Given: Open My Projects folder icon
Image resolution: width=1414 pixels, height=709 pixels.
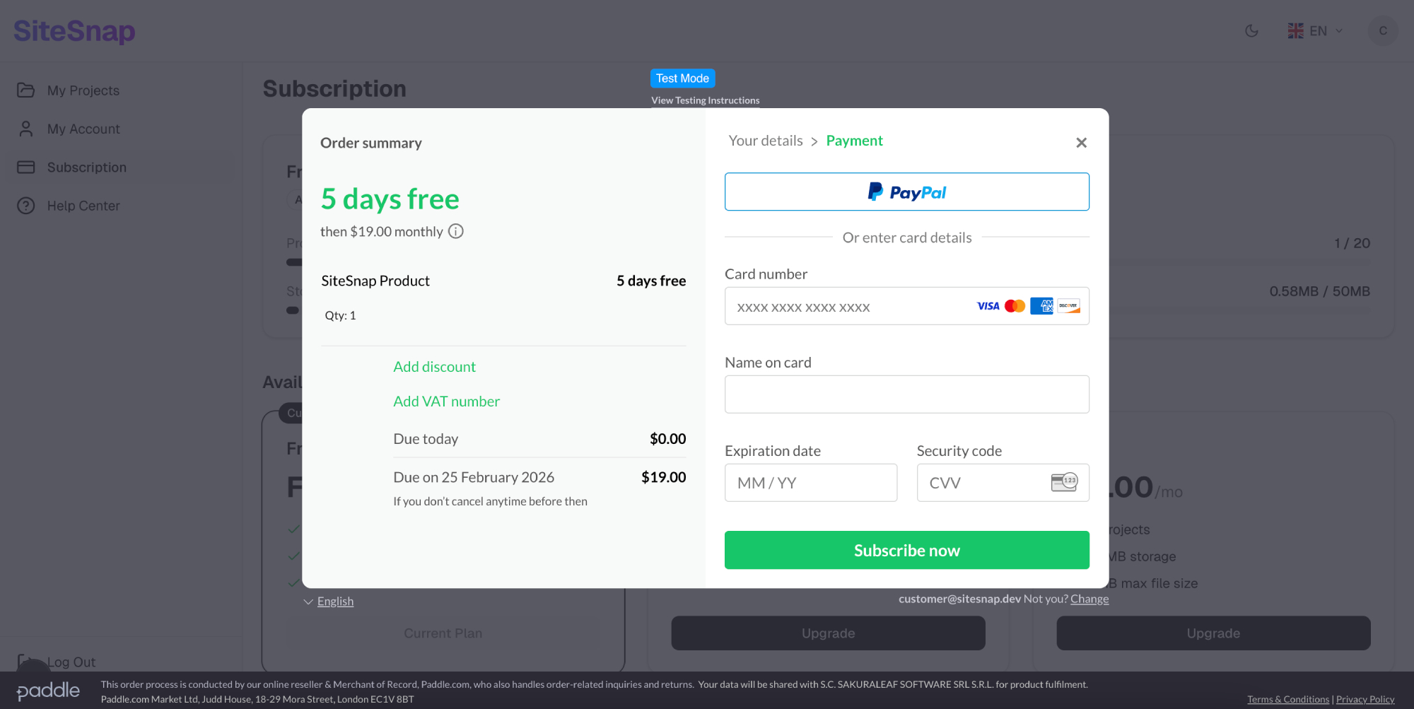Looking at the screenshot, I should tap(26, 90).
